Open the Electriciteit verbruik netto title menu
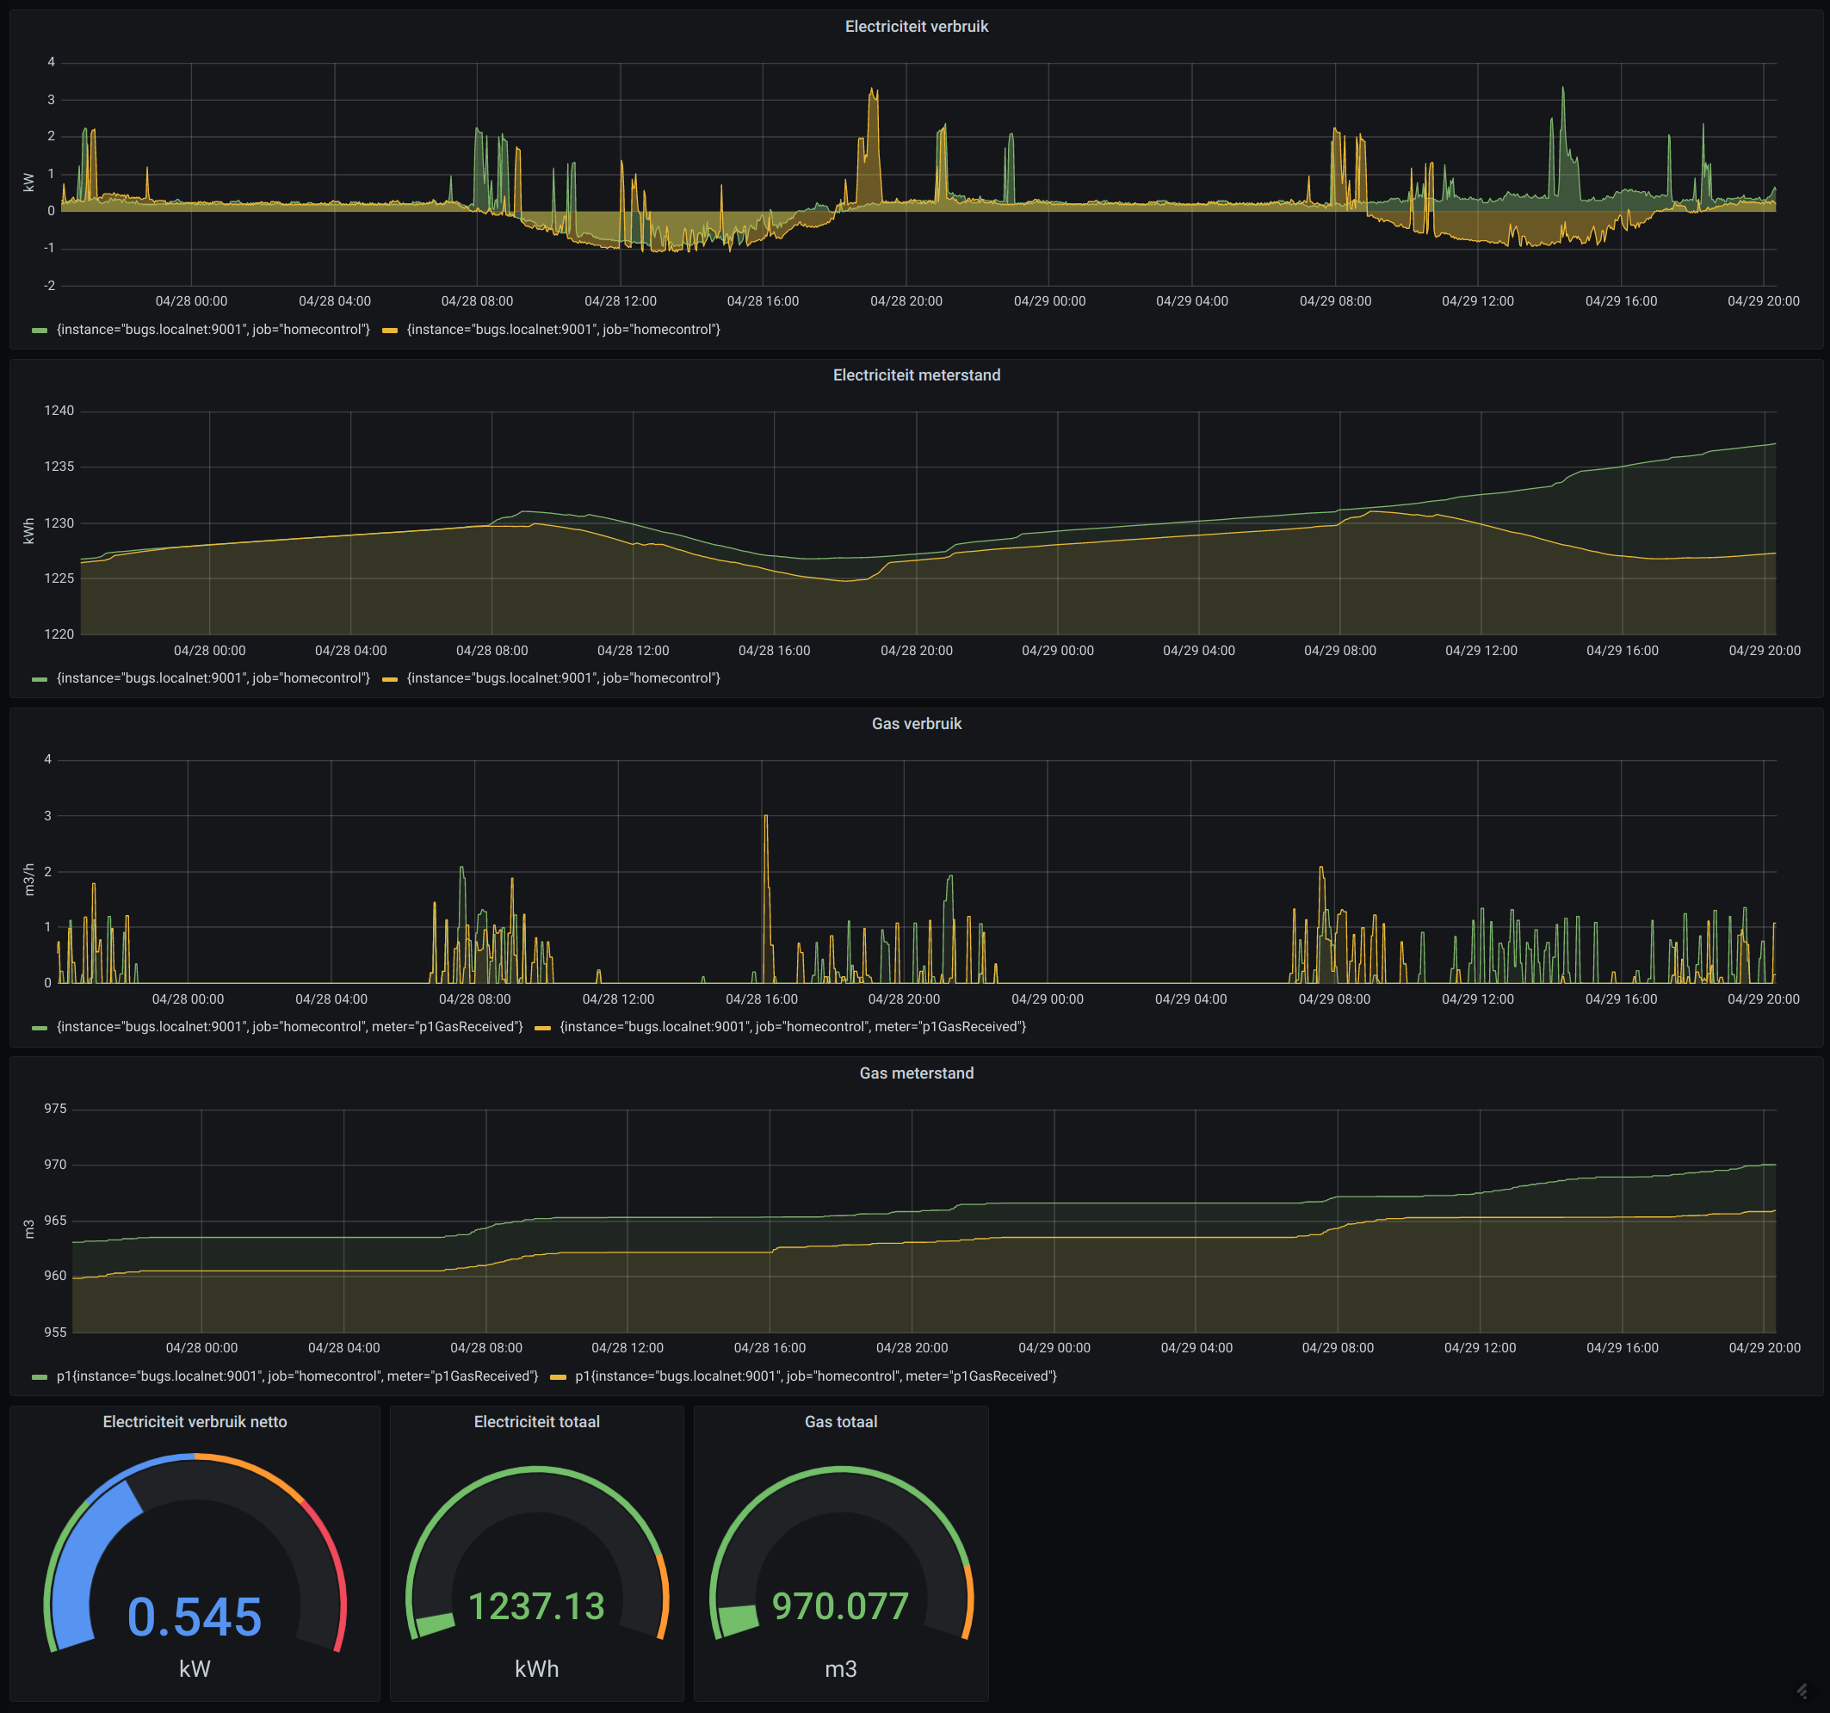Viewport: 1830px width, 1713px height. (x=195, y=1422)
